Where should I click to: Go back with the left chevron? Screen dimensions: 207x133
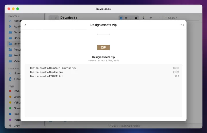[x=51, y=18]
